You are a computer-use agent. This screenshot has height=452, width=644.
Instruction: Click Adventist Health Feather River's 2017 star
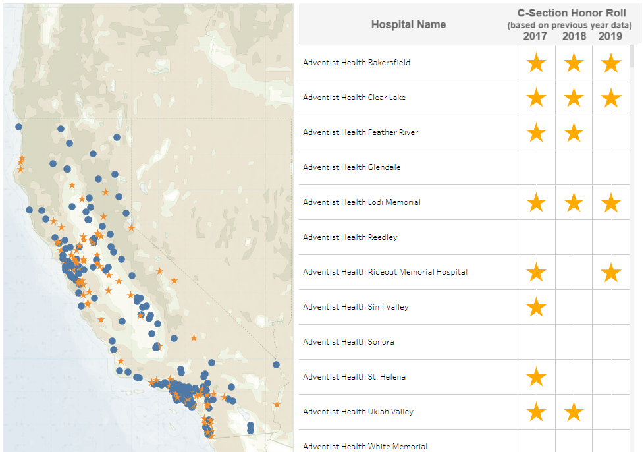[537, 132]
